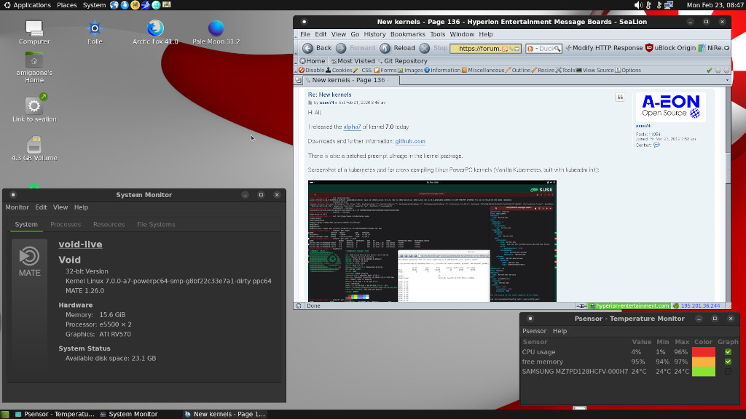The height and width of the screenshot is (419, 746).
Task: Open the Forms web developer dropdown
Action: [388, 71]
